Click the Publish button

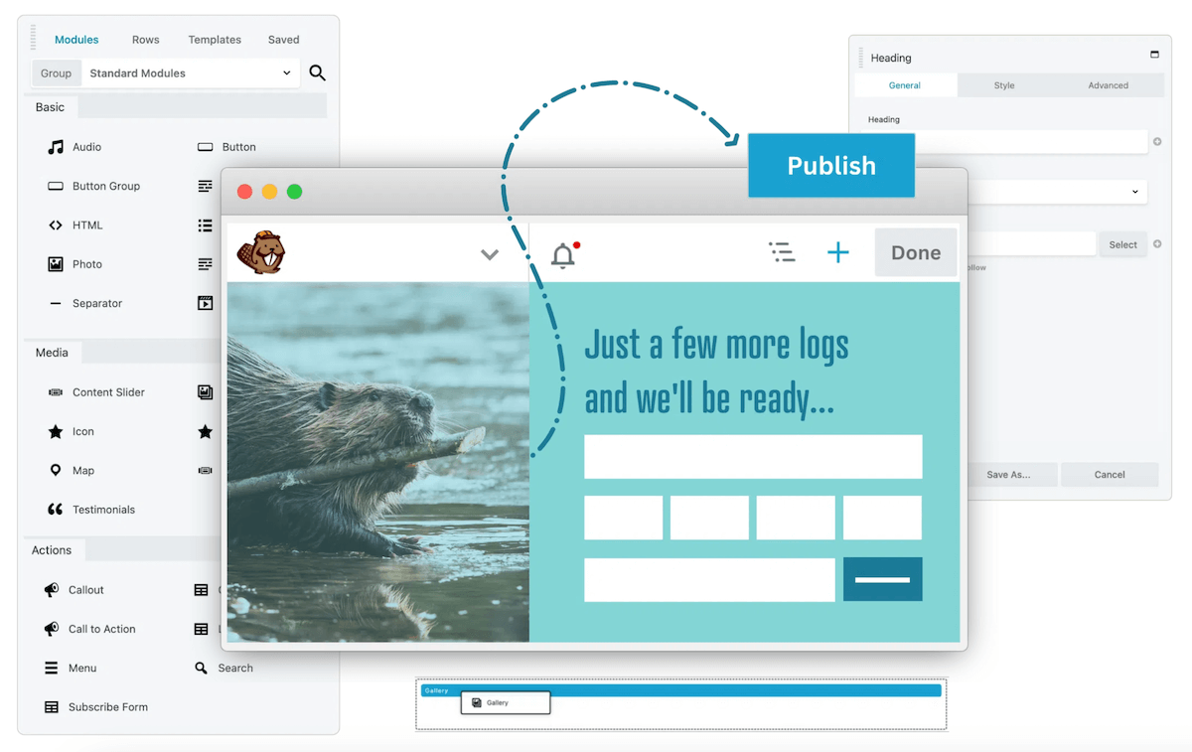pos(831,166)
